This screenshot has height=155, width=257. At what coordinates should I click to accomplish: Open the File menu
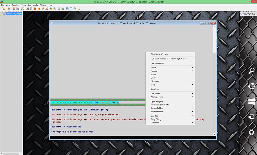(x=3, y=5)
